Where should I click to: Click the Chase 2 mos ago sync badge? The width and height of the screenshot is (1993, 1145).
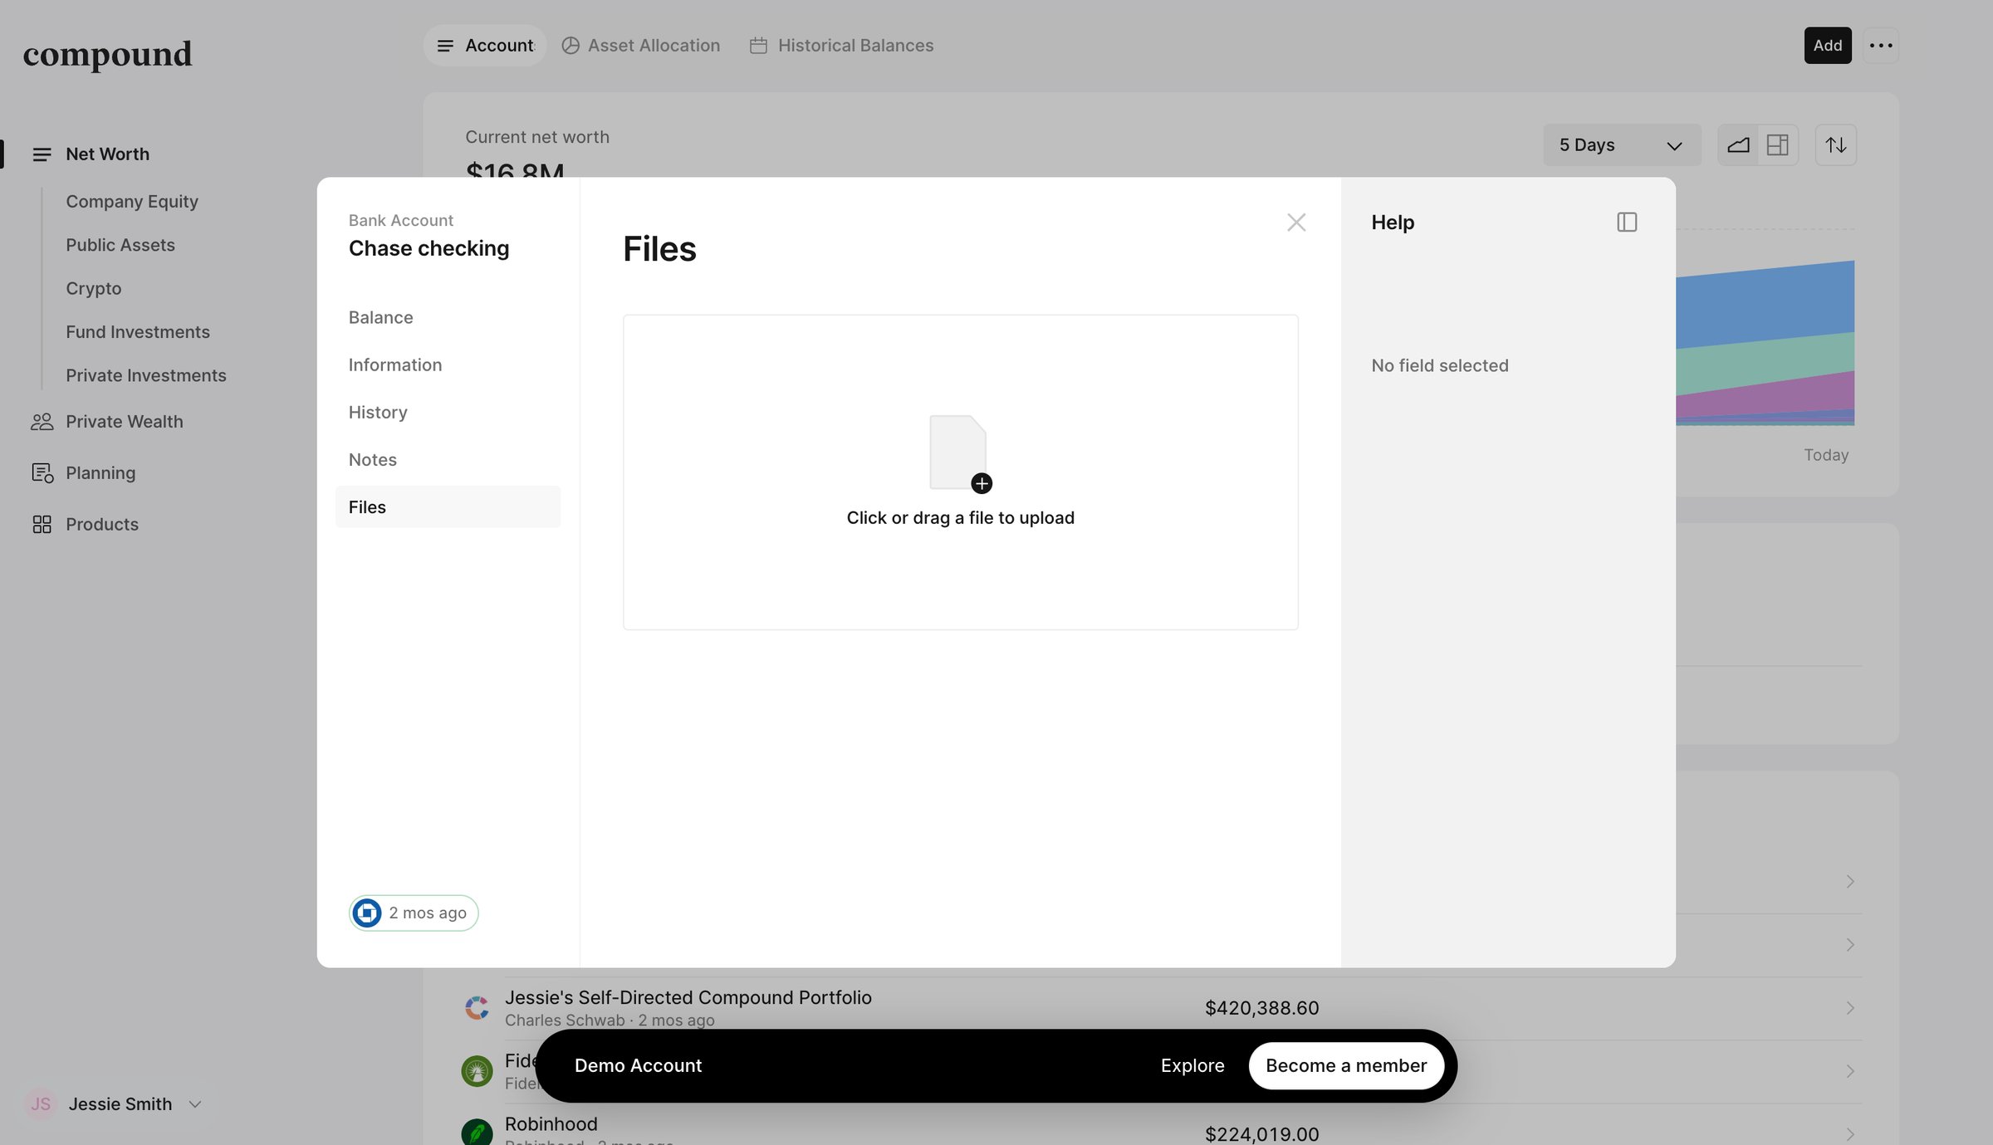pyautogui.click(x=414, y=913)
